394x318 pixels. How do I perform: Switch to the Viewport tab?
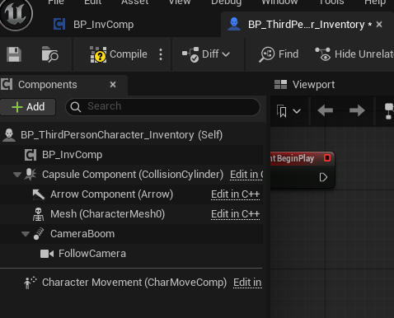pyautogui.click(x=304, y=85)
